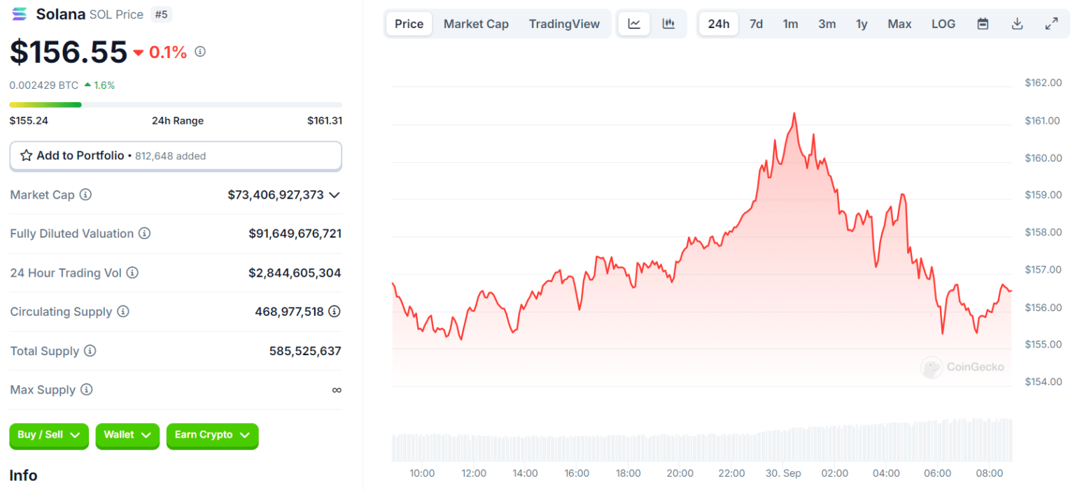The height and width of the screenshot is (490, 1075).
Task: Click the $91,649,676,721 valuation value
Action: pos(295,233)
